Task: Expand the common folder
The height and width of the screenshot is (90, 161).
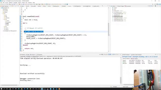Action: pos(3,18)
